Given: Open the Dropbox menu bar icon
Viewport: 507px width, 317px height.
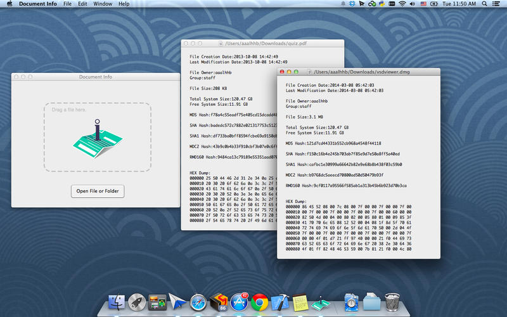Looking at the screenshot, I should pyautogui.click(x=352, y=4).
